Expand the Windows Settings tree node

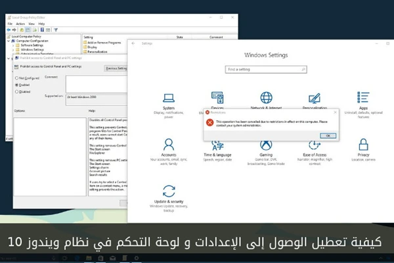13,50
